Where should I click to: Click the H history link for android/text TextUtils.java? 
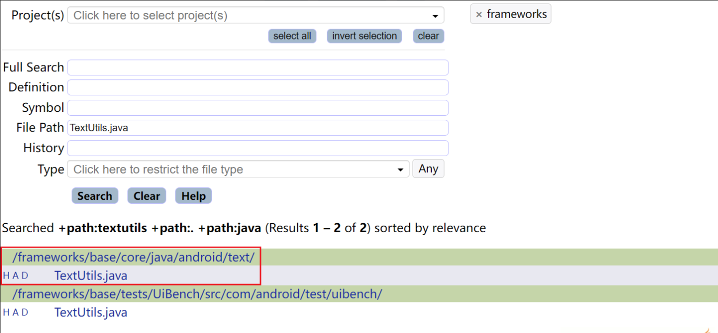[6, 276]
